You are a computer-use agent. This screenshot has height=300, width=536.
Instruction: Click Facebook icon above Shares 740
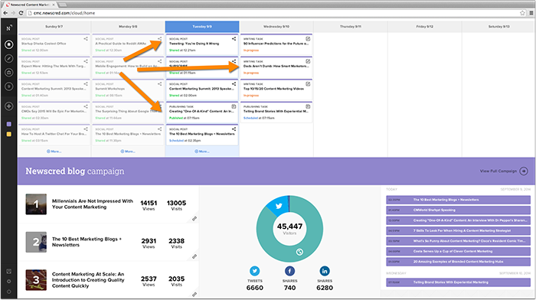click(x=289, y=271)
